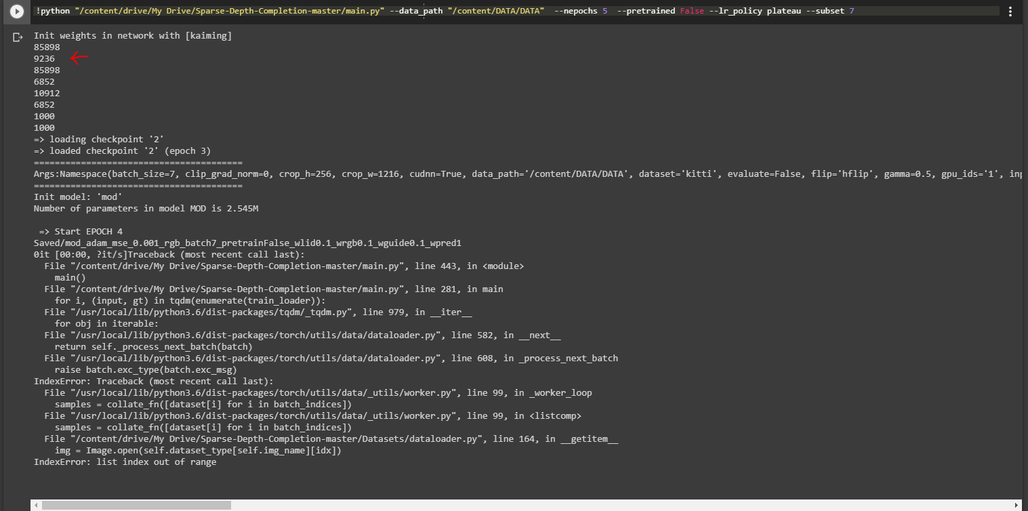
Task: Click the output area icon beside Init weights
Action: click(16, 38)
